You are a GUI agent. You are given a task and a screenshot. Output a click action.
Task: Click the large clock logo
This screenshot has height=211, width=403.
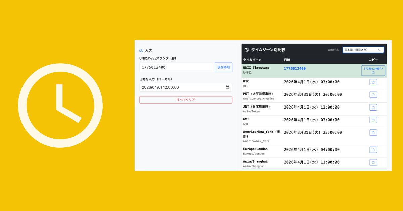(x=60, y=105)
